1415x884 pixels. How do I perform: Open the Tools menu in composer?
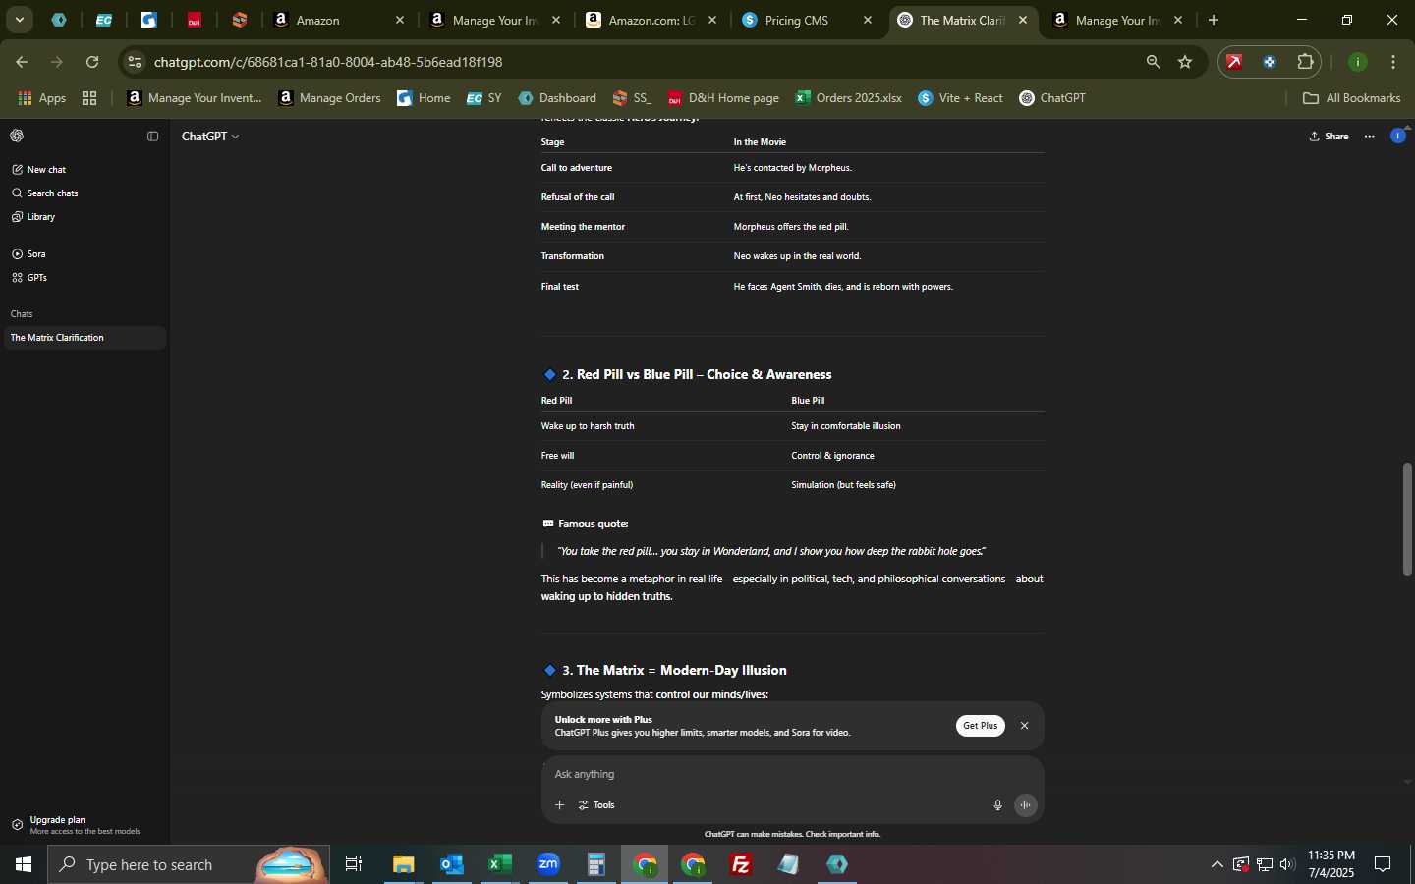pyautogui.click(x=596, y=805)
